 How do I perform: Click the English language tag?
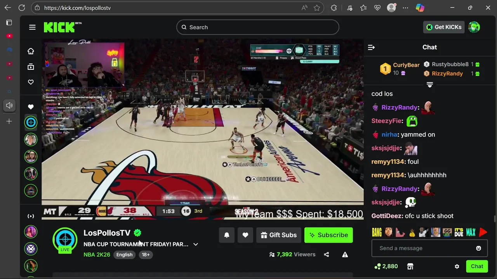[124, 255]
